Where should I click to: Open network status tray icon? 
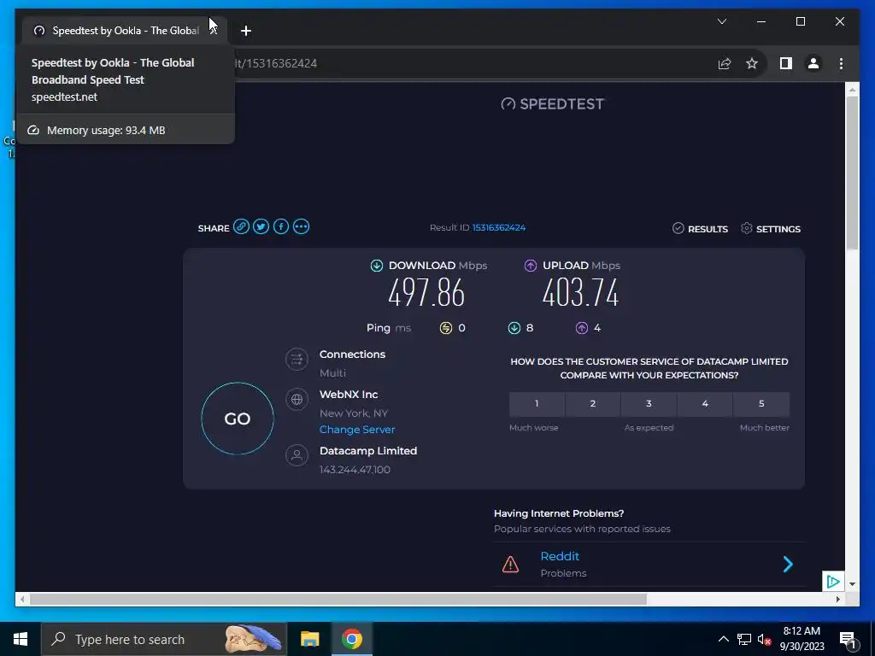click(x=744, y=639)
